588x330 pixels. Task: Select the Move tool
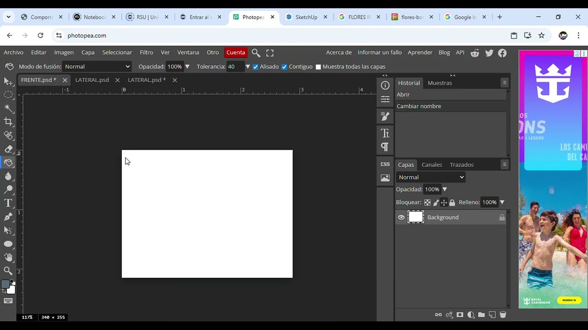pos(8,81)
